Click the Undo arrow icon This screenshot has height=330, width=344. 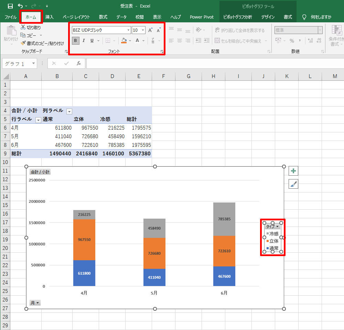20,6
